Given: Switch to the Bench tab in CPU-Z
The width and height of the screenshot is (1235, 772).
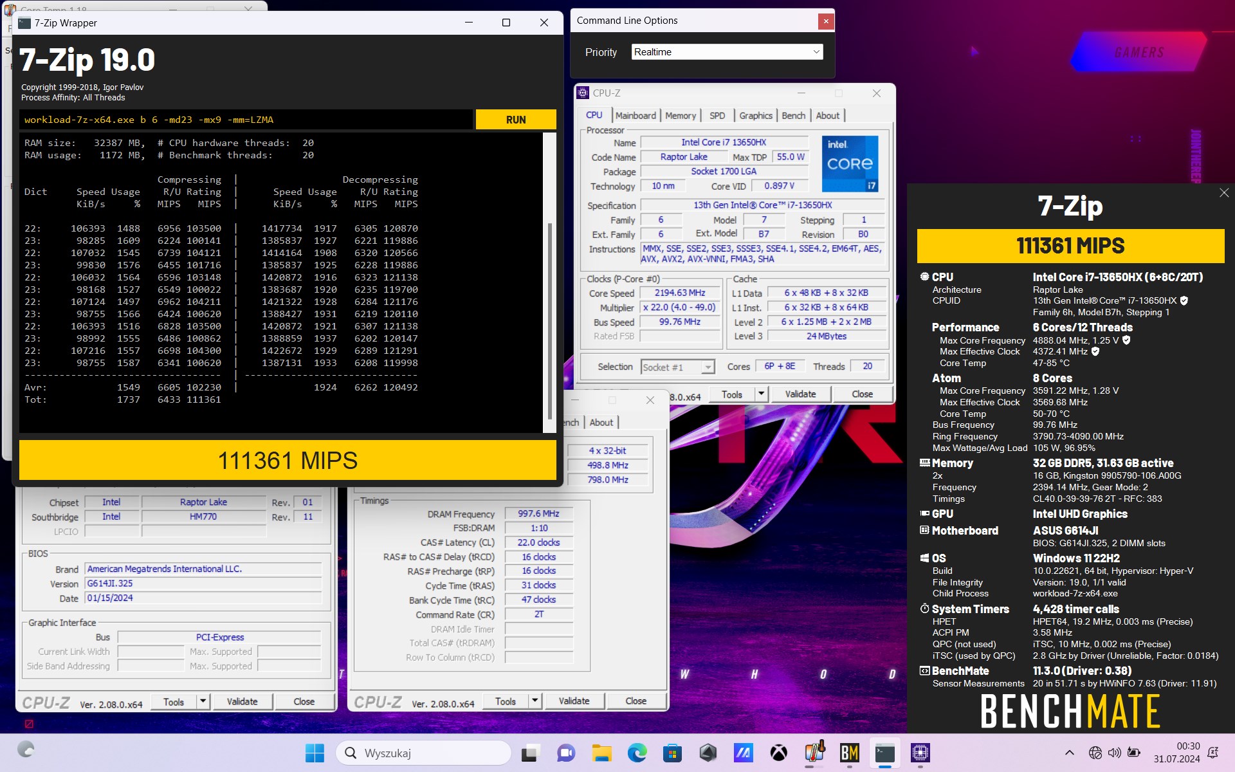Looking at the screenshot, I should pyautogui.click(x=793, y=116).
